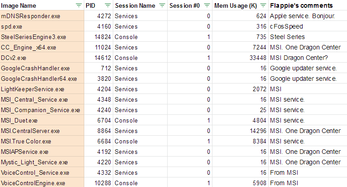
Task: Select the cFosSpeed comment cell
Action: pyautogui.click(x=308, y=26)
